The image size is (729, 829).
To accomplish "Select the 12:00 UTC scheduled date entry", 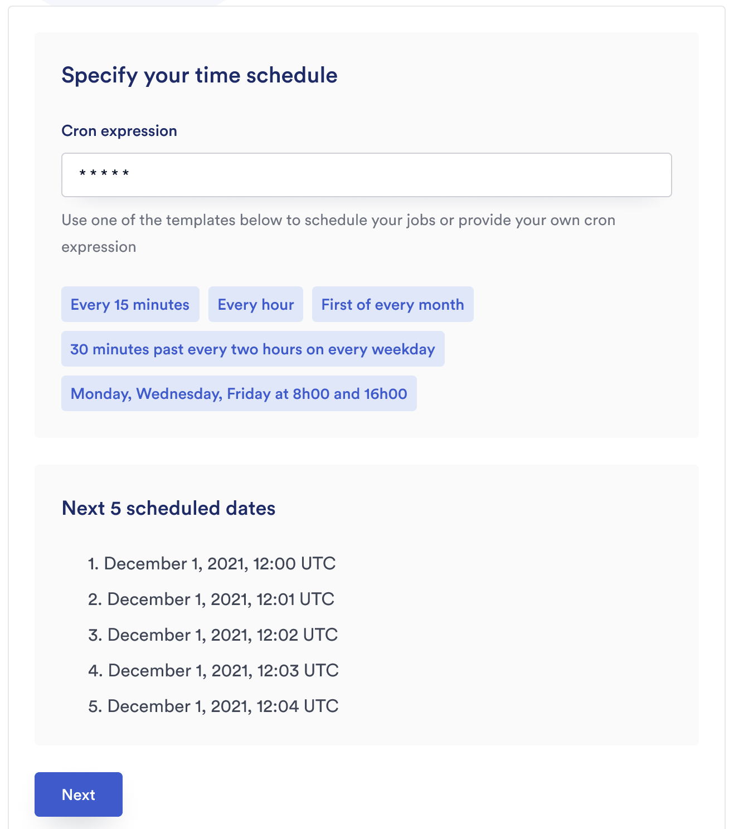I will click(x=220, y=563).
